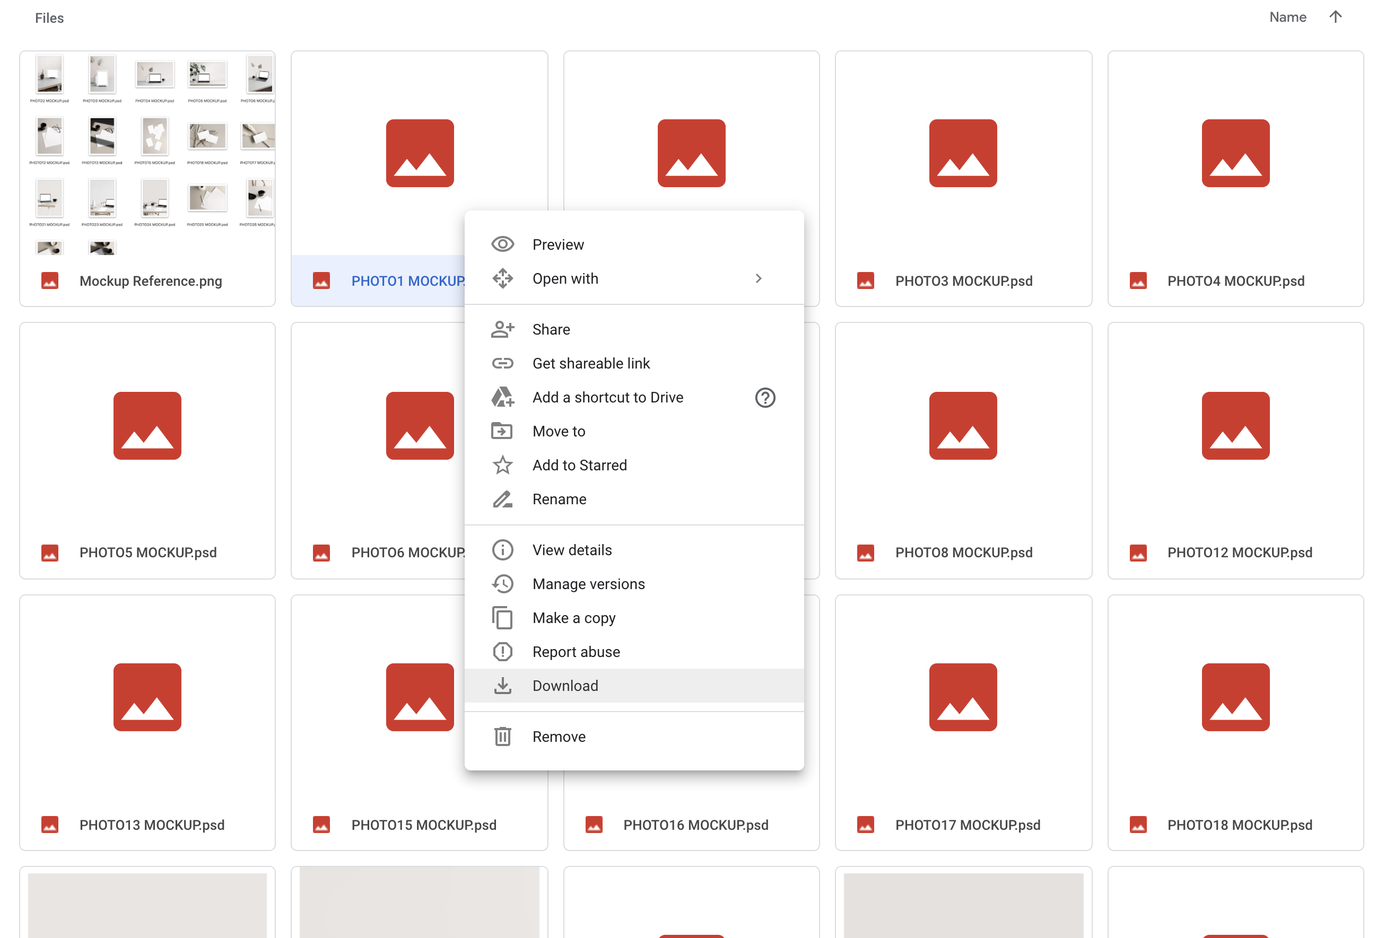Click the Remove trash can icon
Image resolution: width=1394 pixels, height=938 pixels.
(x=502, y=737)
